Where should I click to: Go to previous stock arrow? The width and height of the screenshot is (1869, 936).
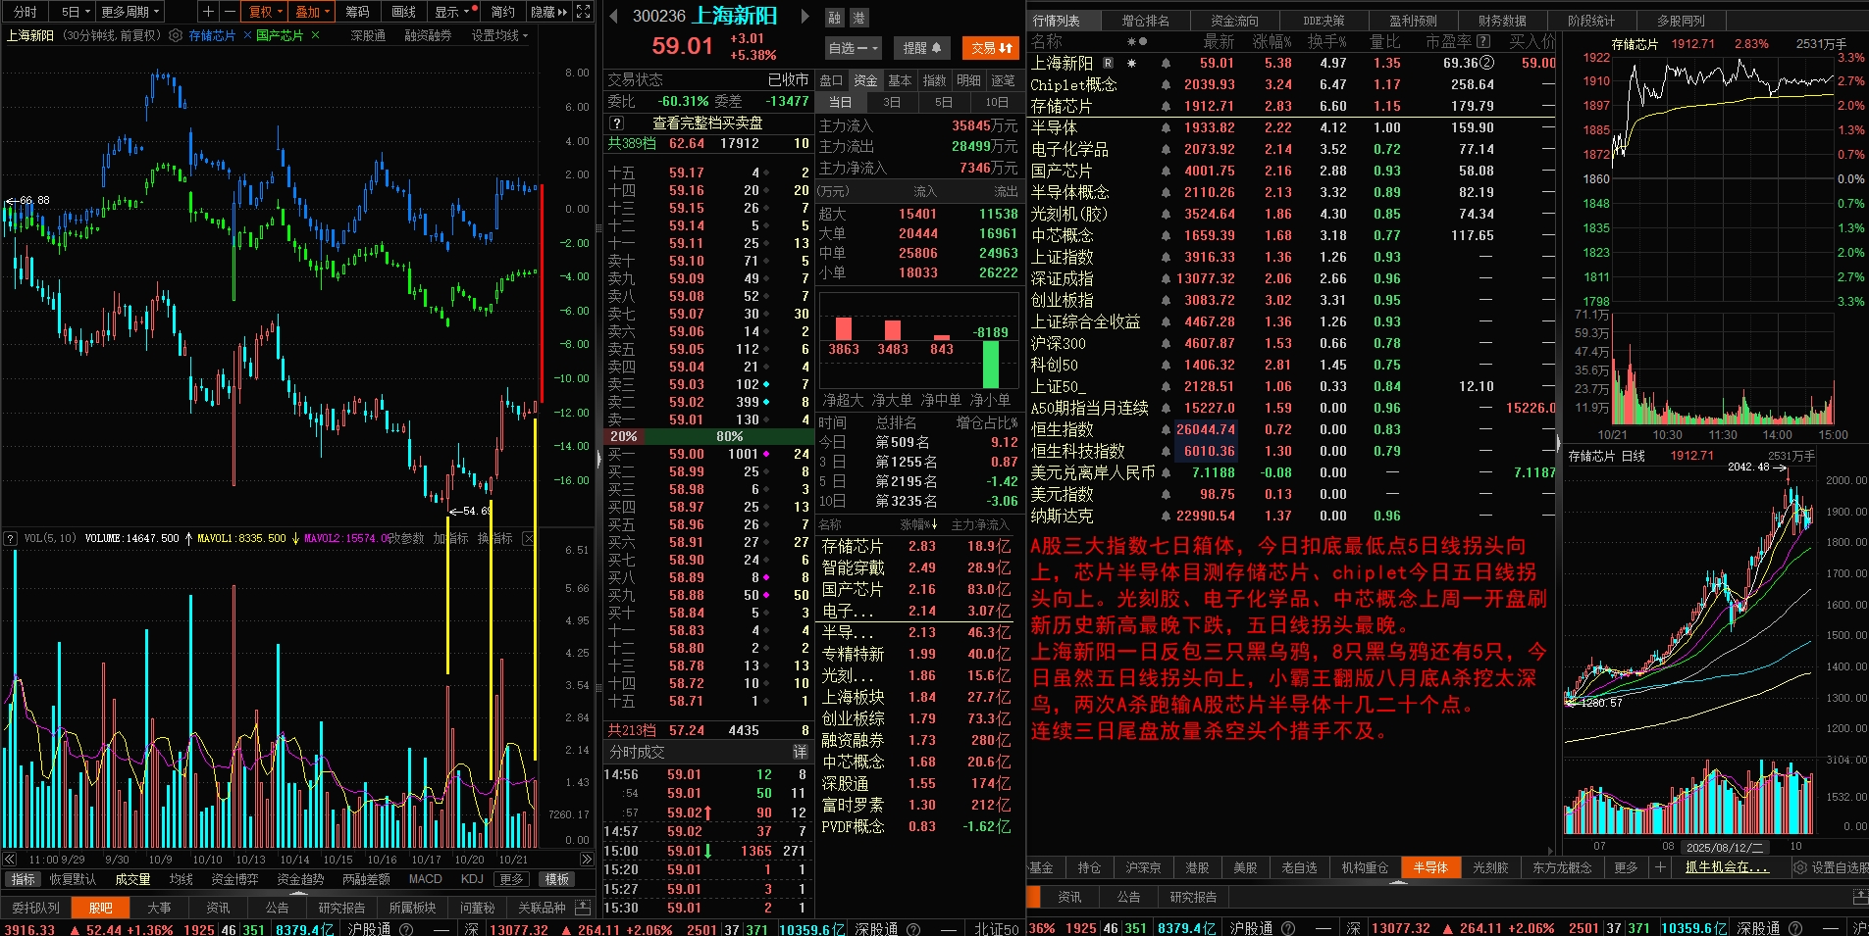614,16
